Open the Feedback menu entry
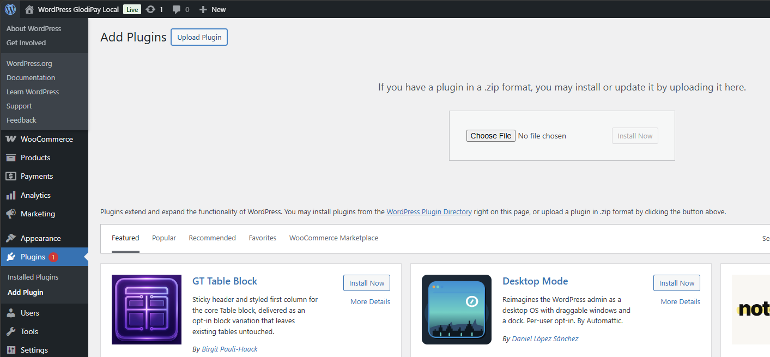770x357 pixels. point(21,120)
